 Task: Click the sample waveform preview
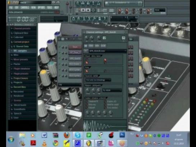[105, 125]
